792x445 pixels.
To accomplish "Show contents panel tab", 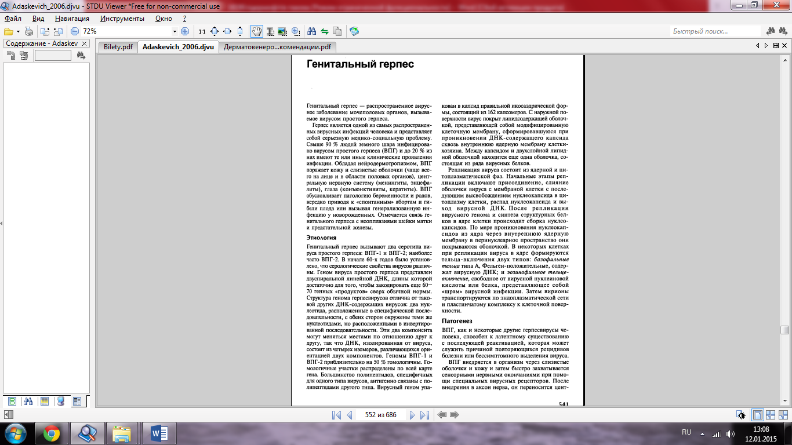I will tap(77, 401).
